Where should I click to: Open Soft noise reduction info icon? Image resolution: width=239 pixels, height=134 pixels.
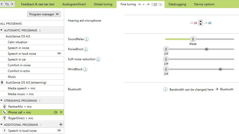[98, 59]
